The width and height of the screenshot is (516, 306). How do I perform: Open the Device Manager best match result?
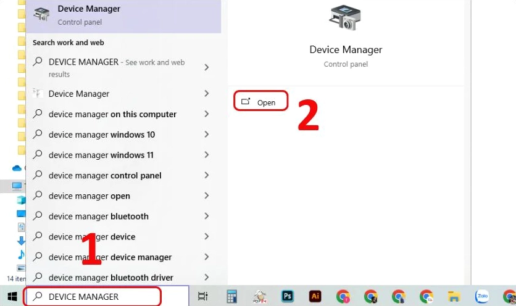[x=123, y=16]
